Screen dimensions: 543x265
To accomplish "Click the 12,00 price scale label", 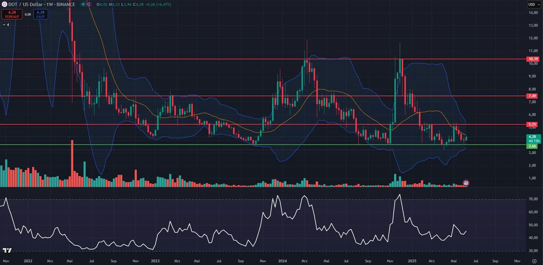I will pos(533,38).
